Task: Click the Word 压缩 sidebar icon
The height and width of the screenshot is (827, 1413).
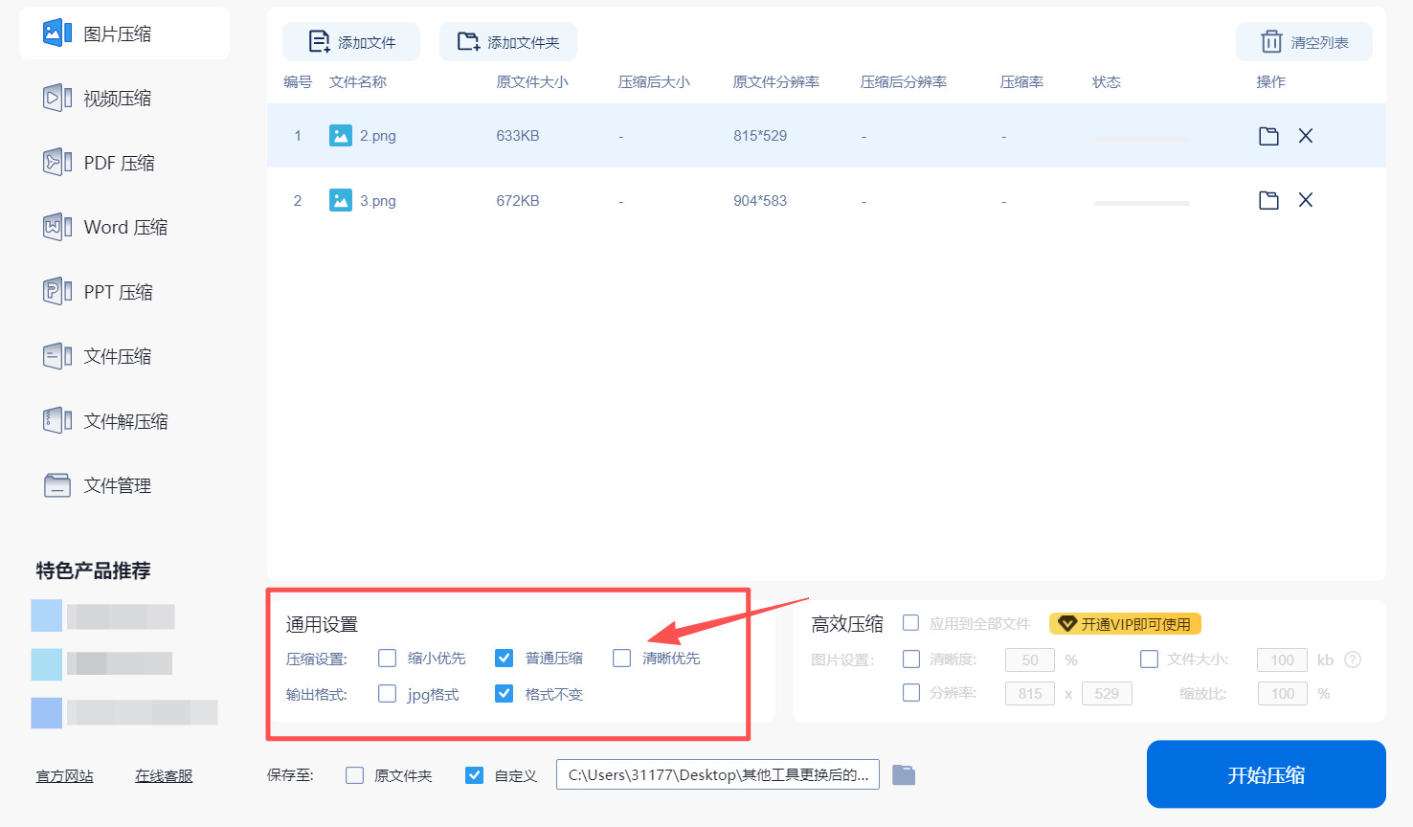Action: (x=57, y=227)
